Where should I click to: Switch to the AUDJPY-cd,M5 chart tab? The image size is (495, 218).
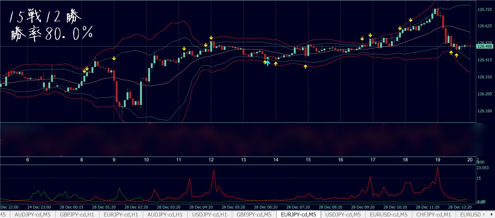click(32, 215)
